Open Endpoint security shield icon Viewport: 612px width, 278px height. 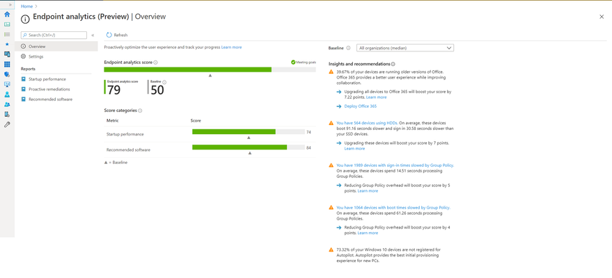(x=7, y=74)
